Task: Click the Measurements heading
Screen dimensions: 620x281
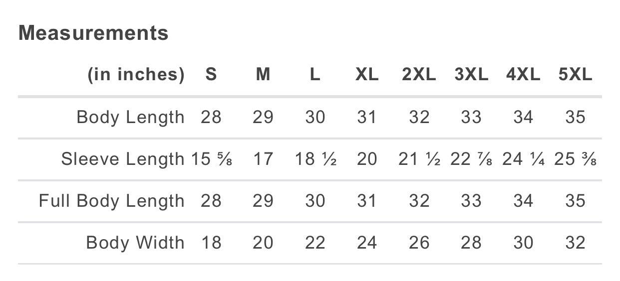Action: pos(93,33)
